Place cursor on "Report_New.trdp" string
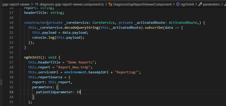This screenshot has height=106, width=226. pos(73,67)
